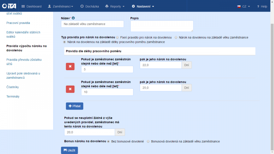Expand the Zaměstnanci dropdown menu
The width and height of the screenshot is (274, 154).
pyautogui.click(x=62, y=7)
